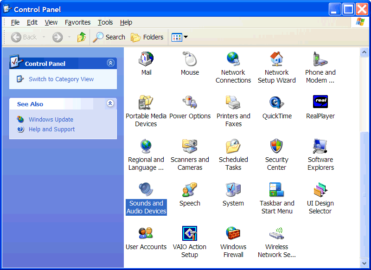Open User Accounts
Image resolution: width=371 pixels, height=270 pixels.
point(146,233)
